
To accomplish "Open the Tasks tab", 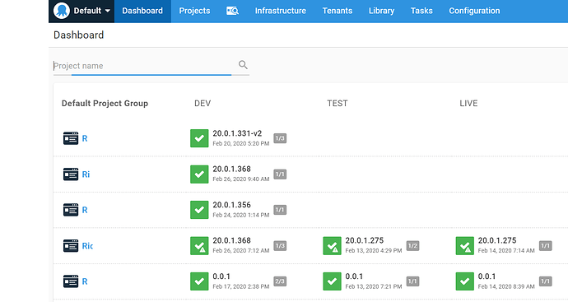I will [x=421, y=11].
